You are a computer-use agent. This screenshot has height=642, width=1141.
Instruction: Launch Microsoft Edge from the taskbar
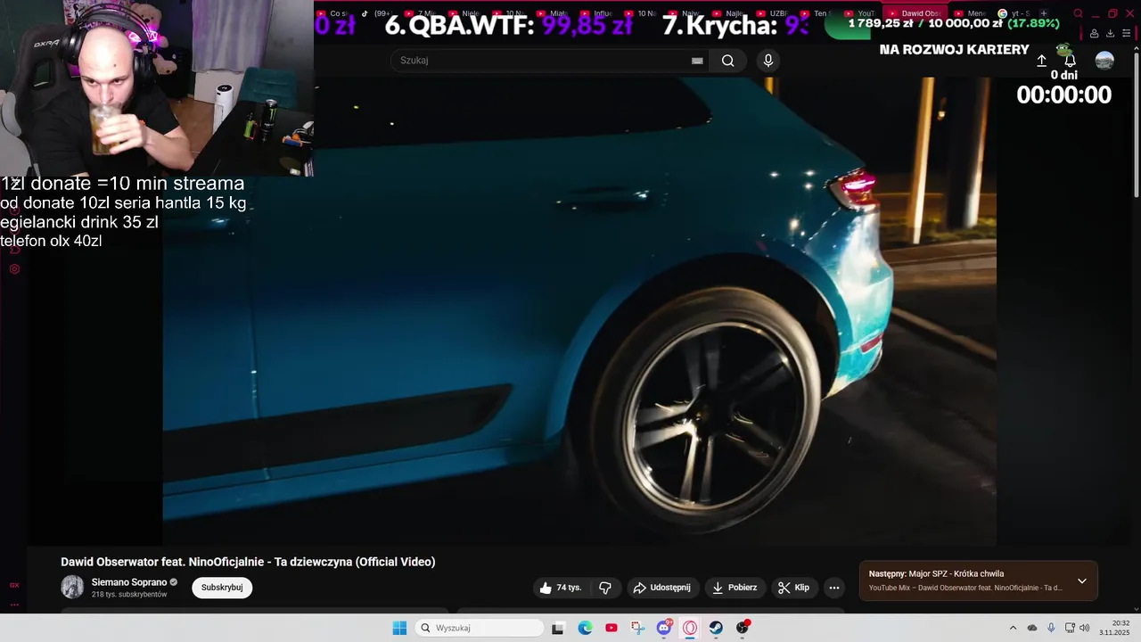click(x=585, y=628)
